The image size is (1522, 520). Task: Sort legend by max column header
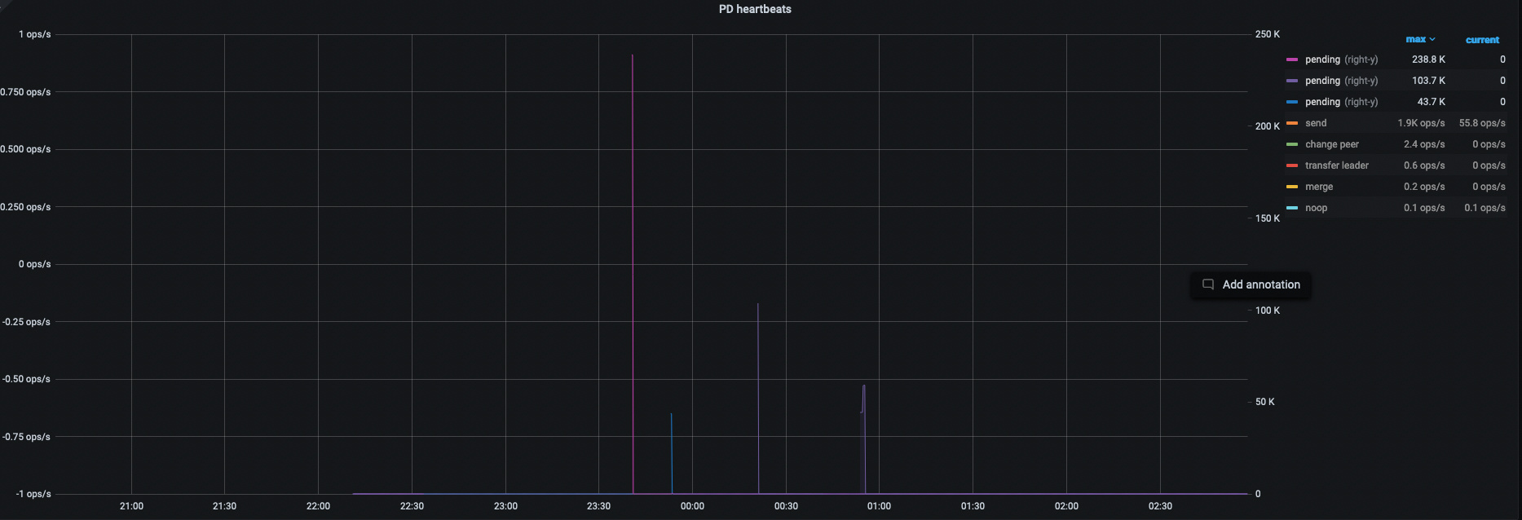point(1420,39)
